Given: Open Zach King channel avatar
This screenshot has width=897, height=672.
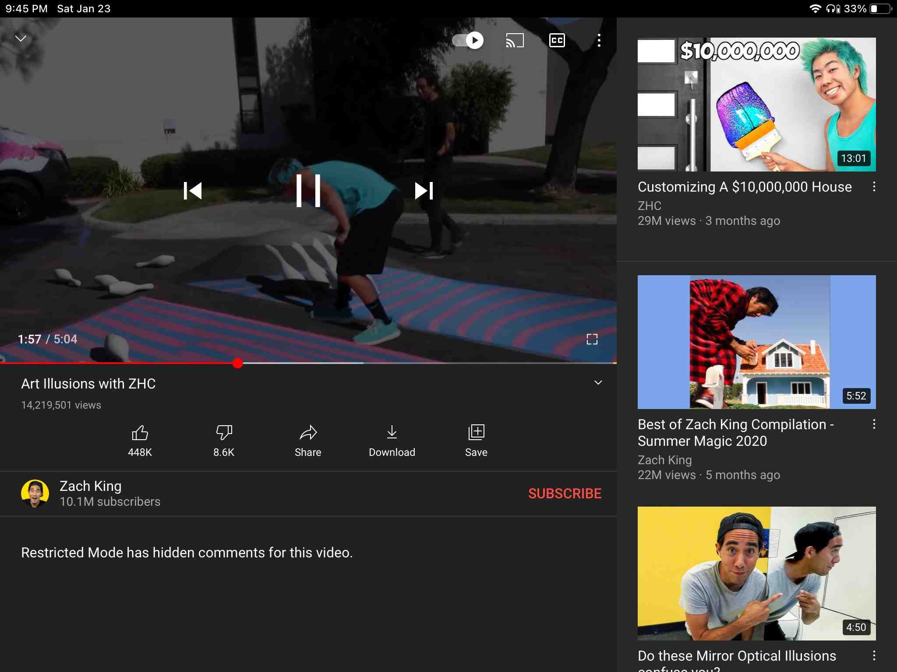Looking at the screenshot, I should [x=35, y=493].
